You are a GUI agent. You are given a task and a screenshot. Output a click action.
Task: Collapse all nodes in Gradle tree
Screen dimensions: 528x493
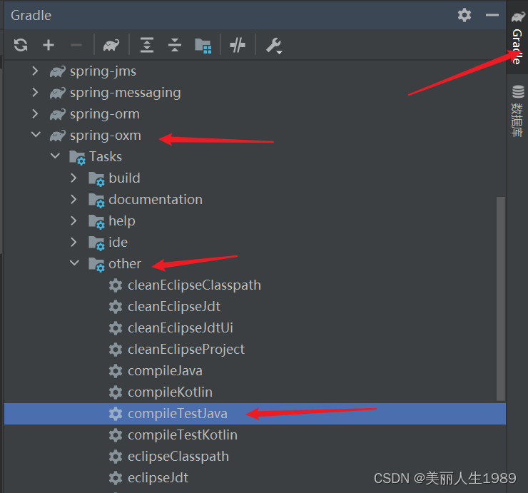tap(174, 45)
